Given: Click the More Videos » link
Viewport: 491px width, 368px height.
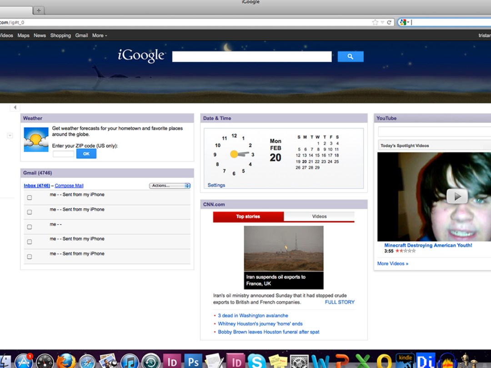Looking at the screenshot, I should pyautogui.click(x=393, y=264).
